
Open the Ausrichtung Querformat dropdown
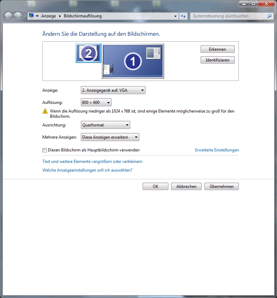[x=106, y=125]
